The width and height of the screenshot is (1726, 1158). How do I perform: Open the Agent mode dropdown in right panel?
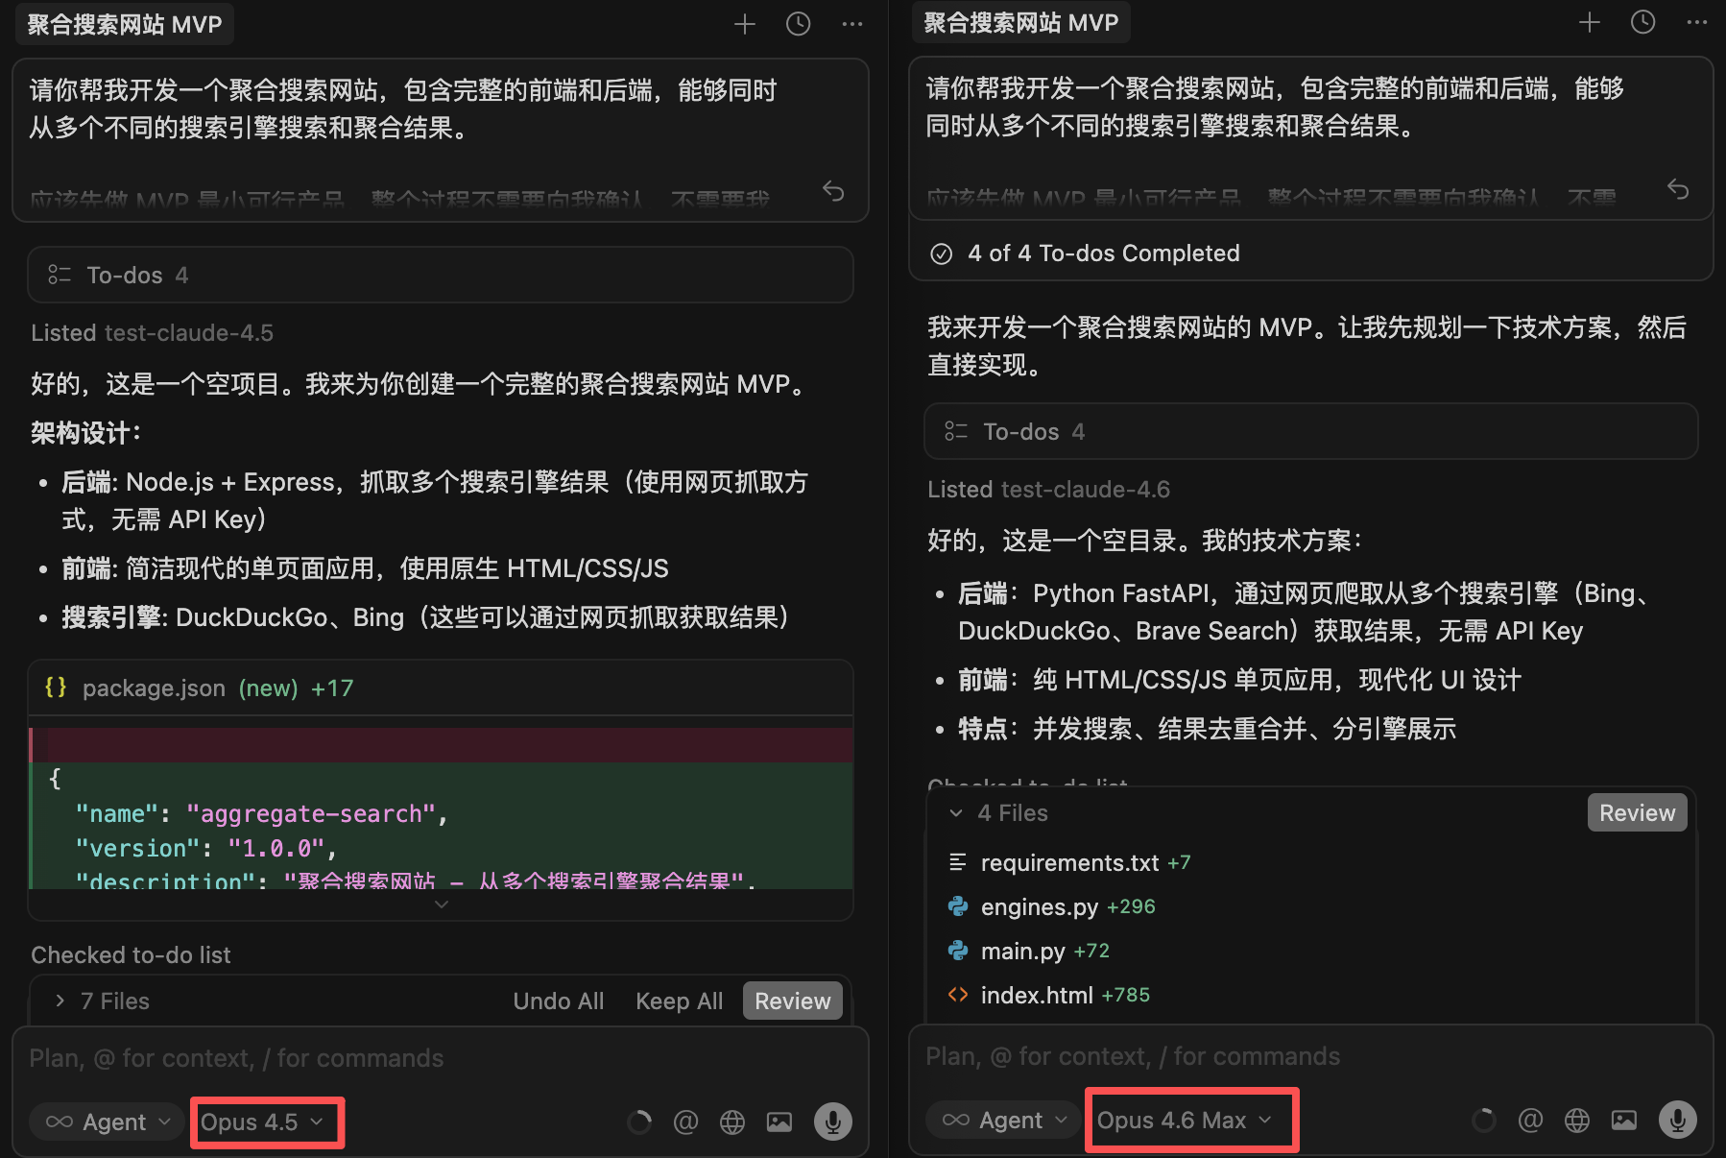(1004, 1120)
